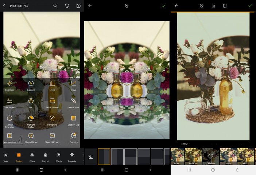
Task: Click the search magnifier in Pro Editing header
Action: pos(55,6)
